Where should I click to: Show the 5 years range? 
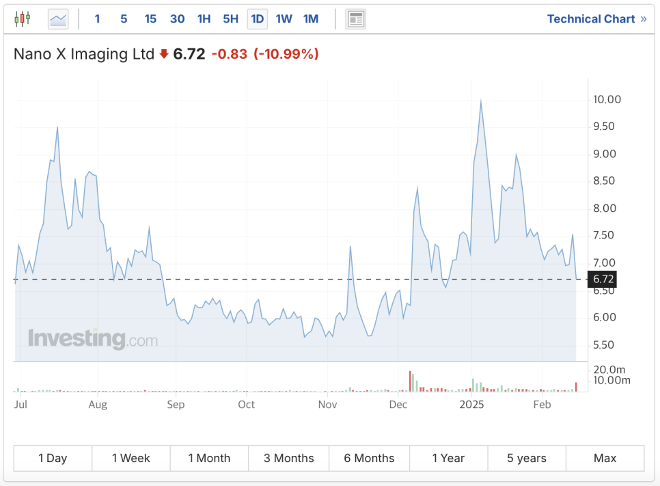point(527,458)
